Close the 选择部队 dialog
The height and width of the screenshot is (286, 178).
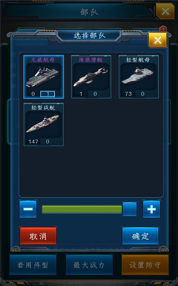pos(158,40)
